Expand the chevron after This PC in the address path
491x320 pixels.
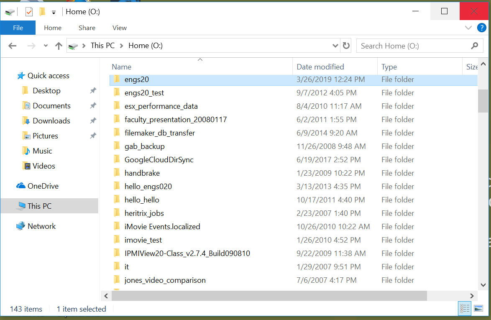coord(122,46)
